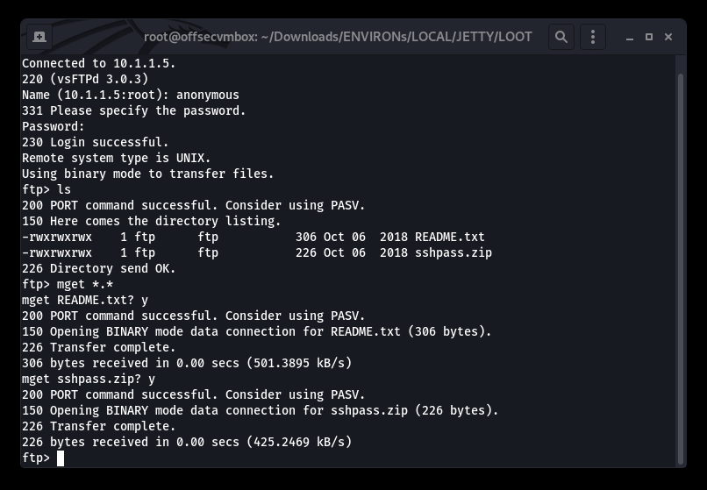Click the 226 Directory send OK line

click(x=99, y=268)
